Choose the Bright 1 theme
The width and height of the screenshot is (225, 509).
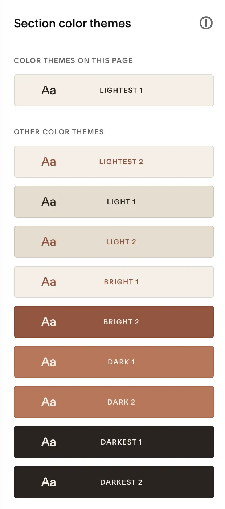(x=121, y=281)
